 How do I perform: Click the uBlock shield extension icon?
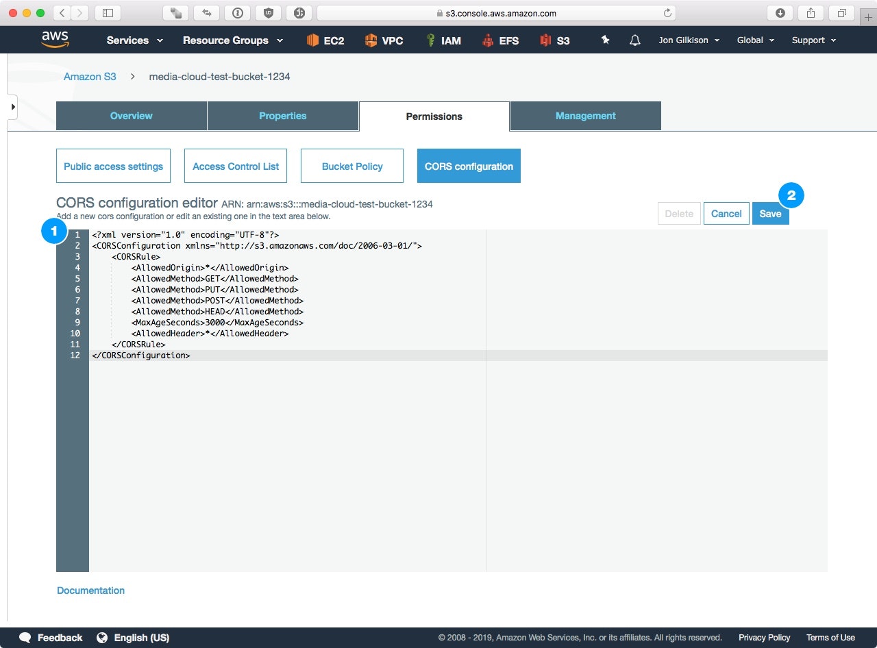[268, 13]
